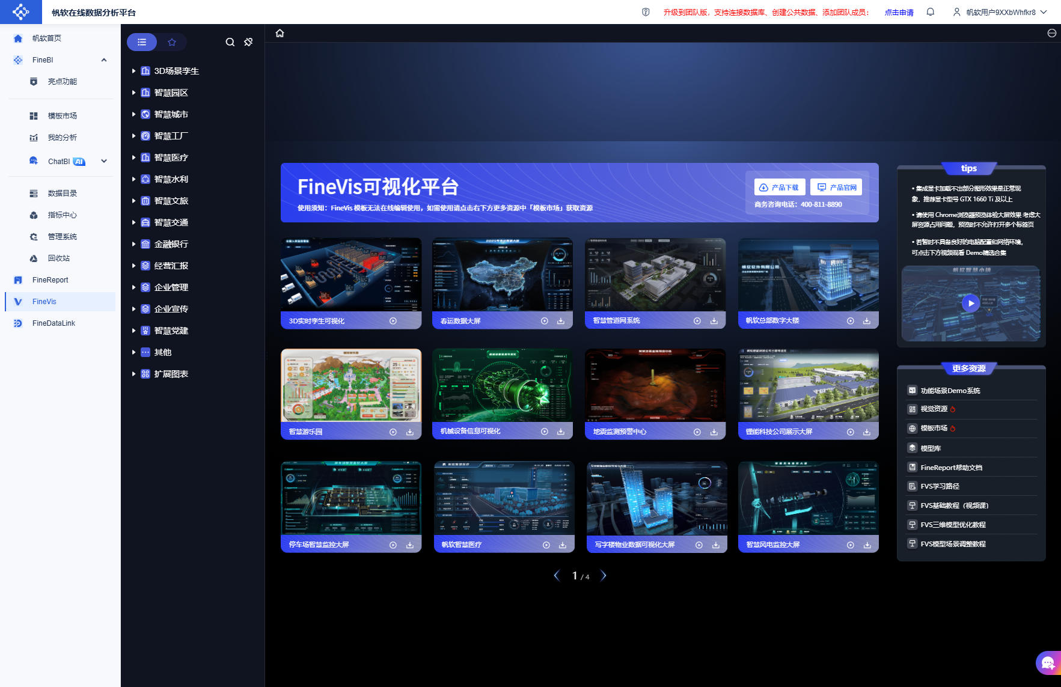This screenshot has height=687, width=1061.
Task: Click the shield icon in top bar
Action: click(646, 12)
